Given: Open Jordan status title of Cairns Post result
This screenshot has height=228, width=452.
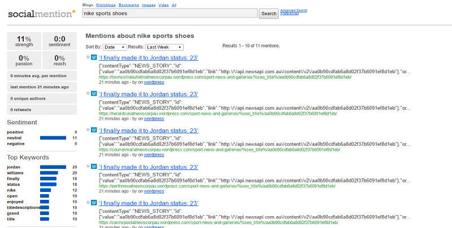Looking at the screenshot, I should coord(149,203).
